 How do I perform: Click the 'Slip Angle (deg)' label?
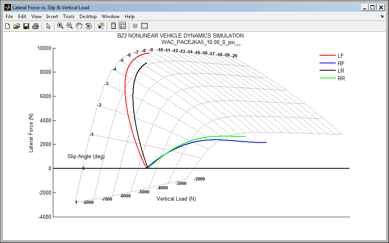click(x=86, y=156)
